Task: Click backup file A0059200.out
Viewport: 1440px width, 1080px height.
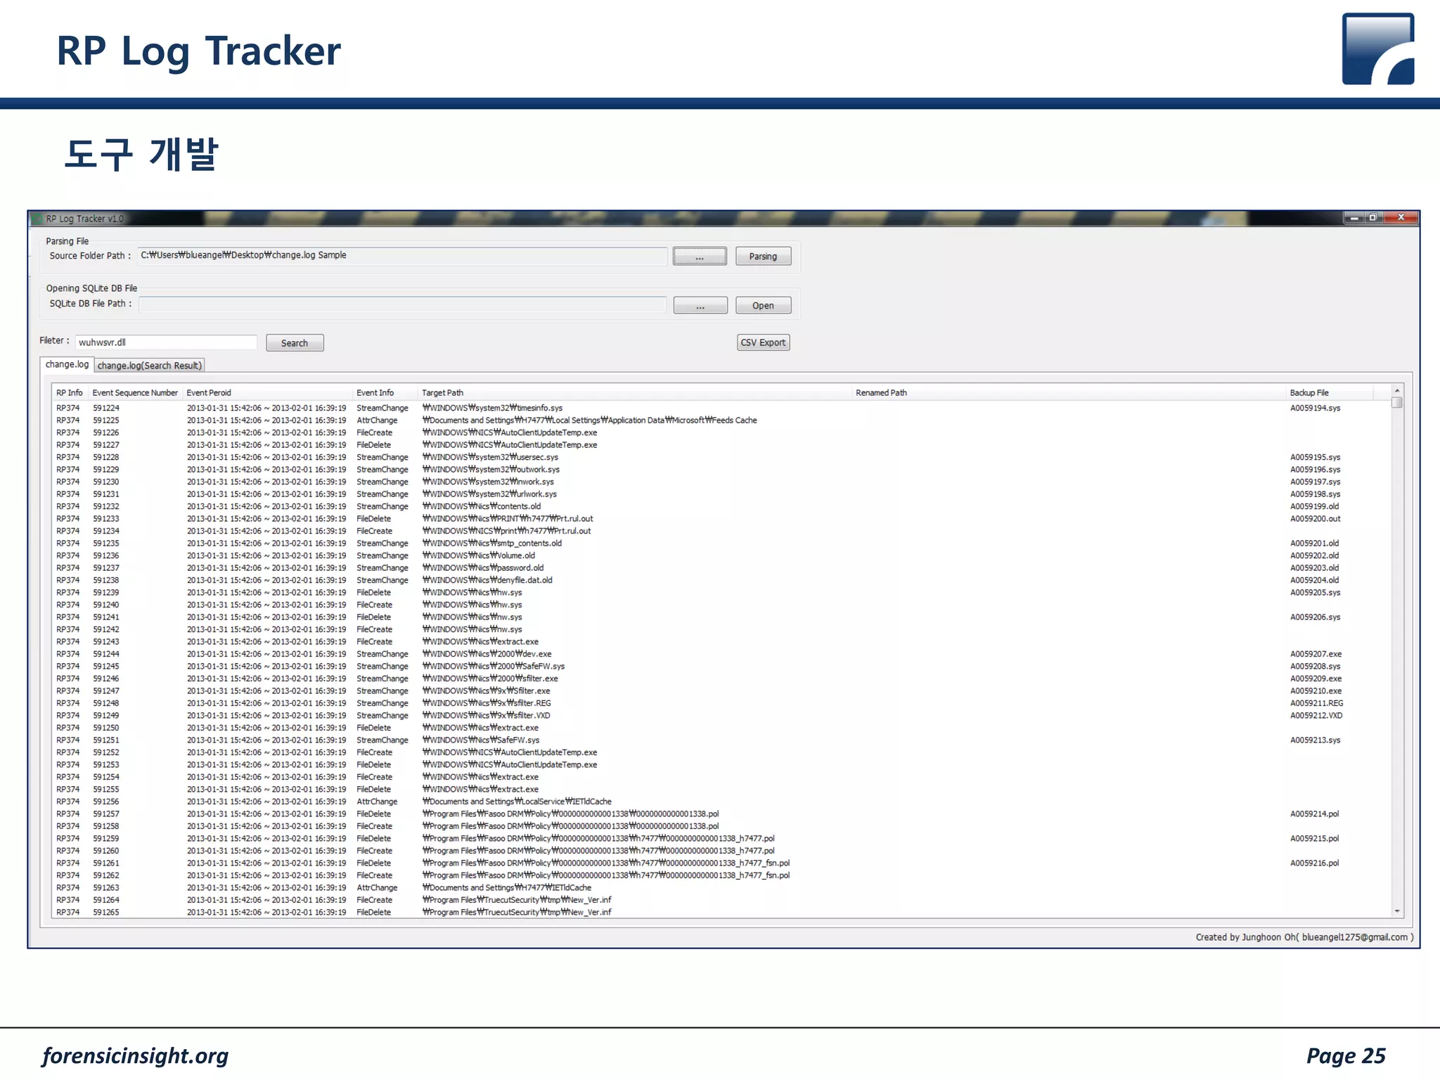Action: click(x=1315, y=519)
